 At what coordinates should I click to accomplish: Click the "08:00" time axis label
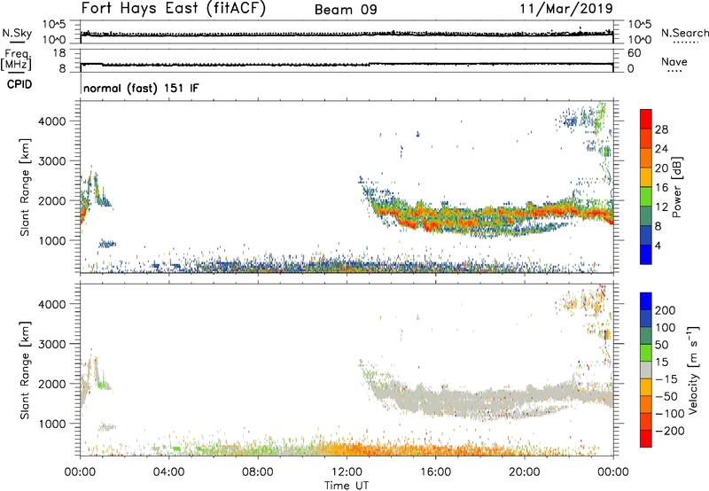tap(257, 472)
